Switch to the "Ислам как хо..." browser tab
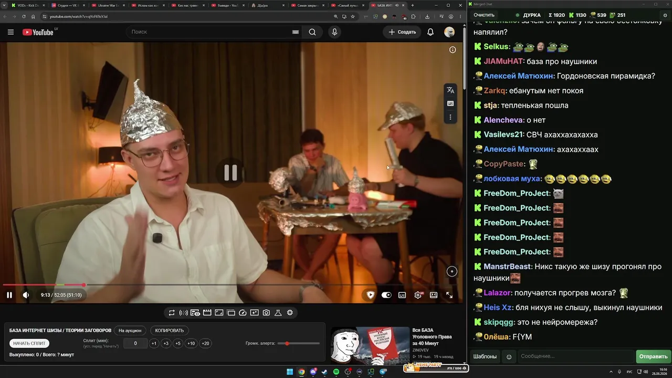The image size is (672, 378). [x=149, y=5]
